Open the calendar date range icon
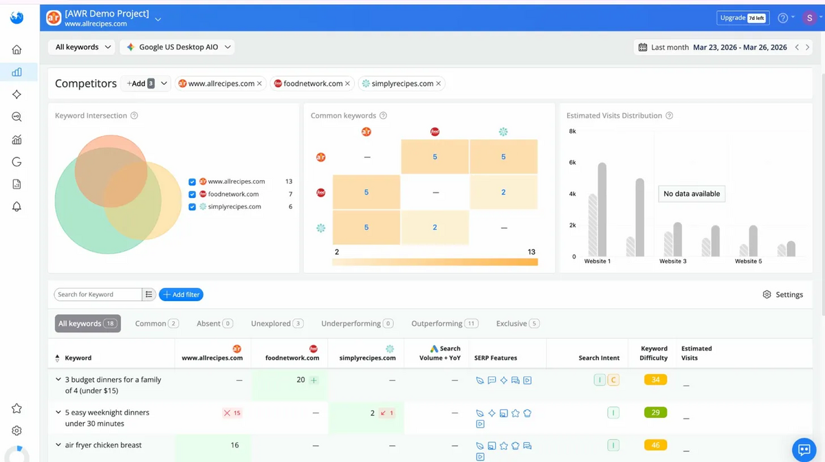 pos(643,47)
